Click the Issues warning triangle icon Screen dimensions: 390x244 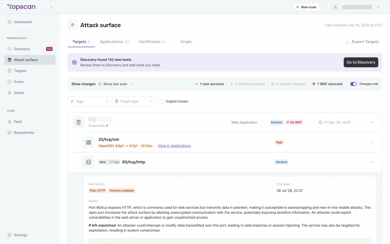(x=9, y=92)
